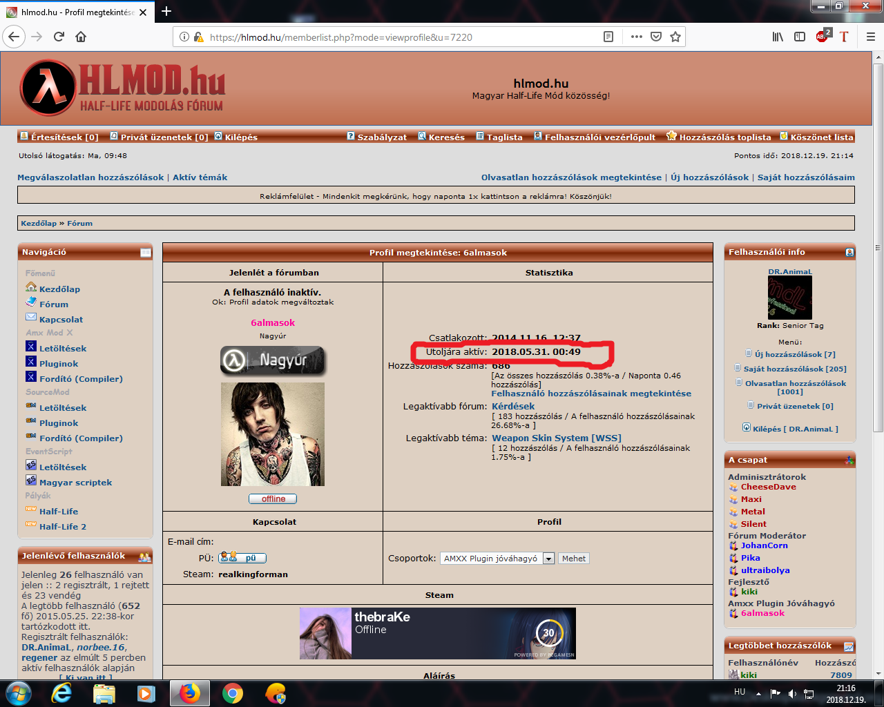Click the DR.AnimaL avatar thumbnail

click(x=790, y=298)
